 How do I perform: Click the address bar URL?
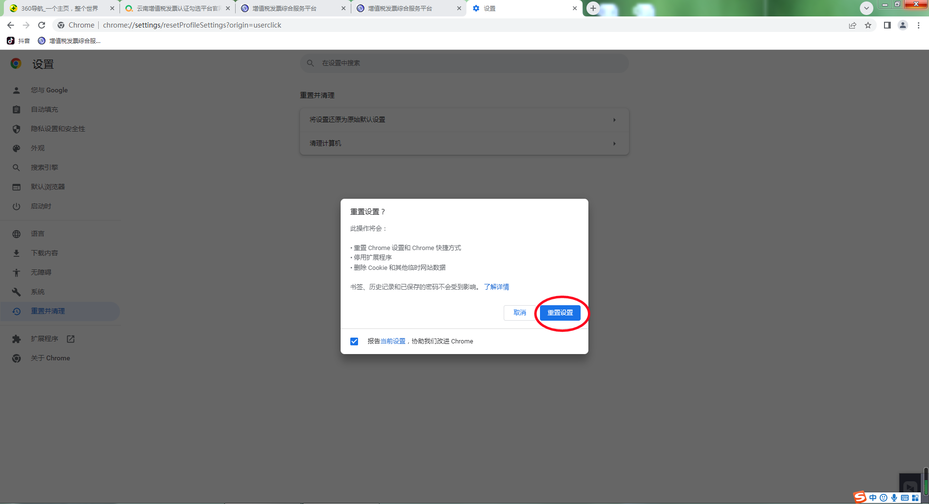(192, 25)
